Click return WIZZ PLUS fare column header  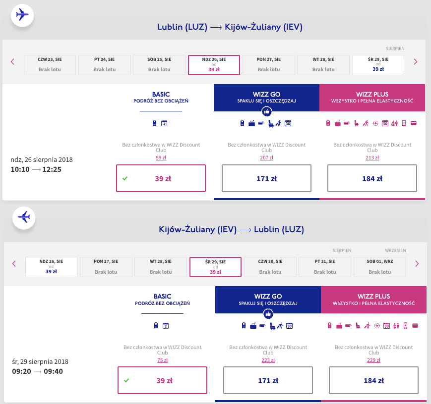373,300
